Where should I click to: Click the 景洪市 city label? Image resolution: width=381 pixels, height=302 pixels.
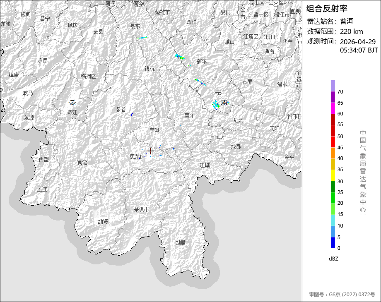141,210
